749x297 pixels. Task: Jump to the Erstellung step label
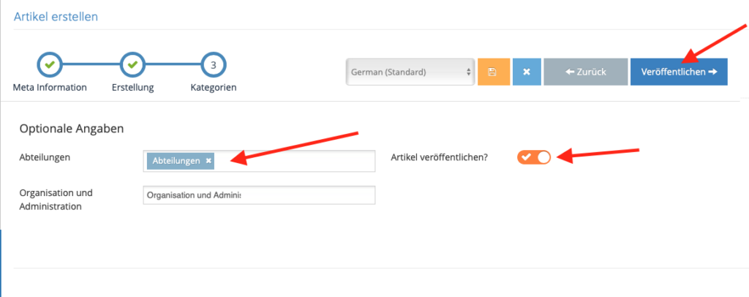pyautogui.click(x=133, y=88)
